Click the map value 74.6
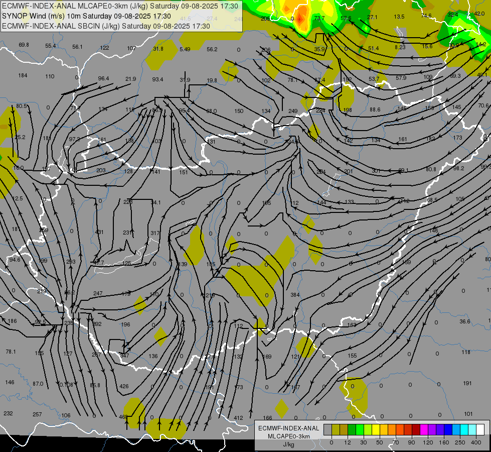This screenshot has height=452, width=491. [426, 16]
